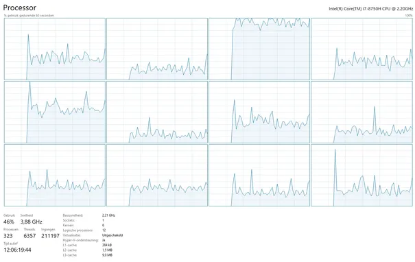Select the second graph in the bottom row

point(157,175)
